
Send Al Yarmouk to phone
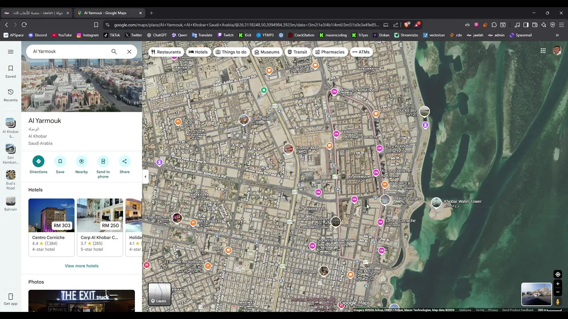103,167
